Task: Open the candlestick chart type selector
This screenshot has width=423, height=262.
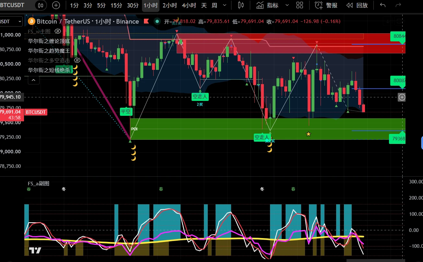Action: coord(241,5)
